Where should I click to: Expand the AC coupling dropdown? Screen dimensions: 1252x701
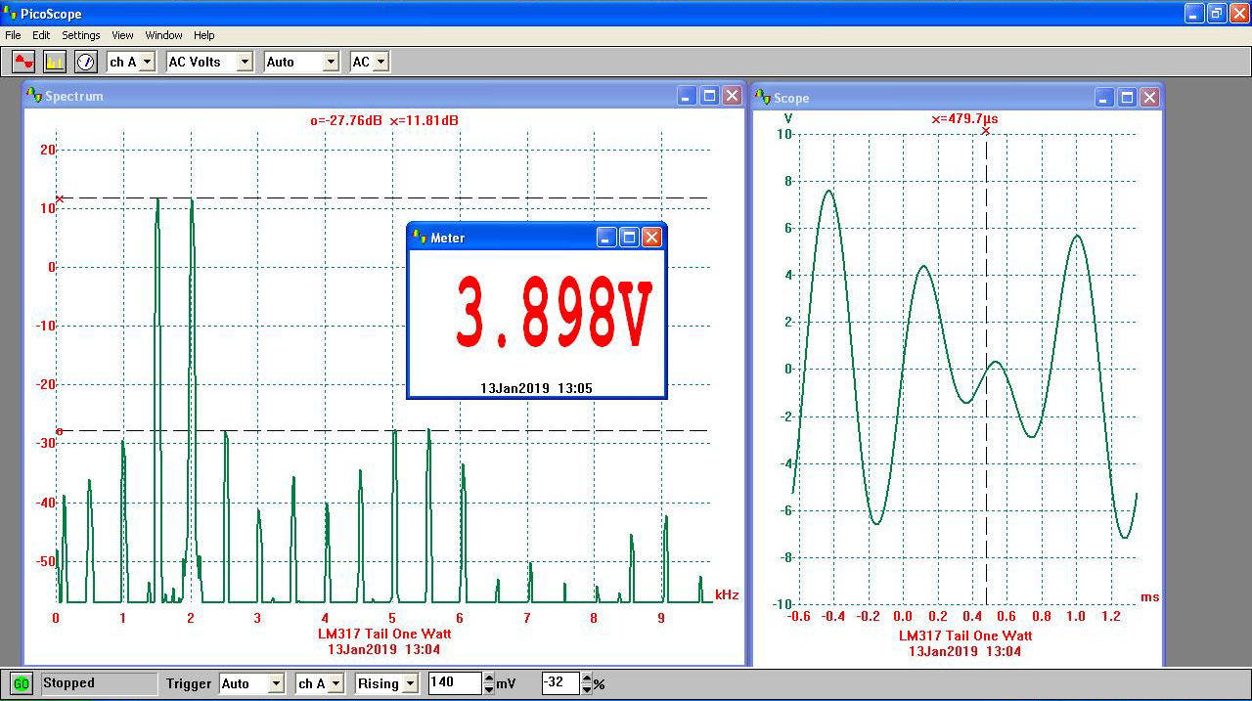[x=380, y=62]
